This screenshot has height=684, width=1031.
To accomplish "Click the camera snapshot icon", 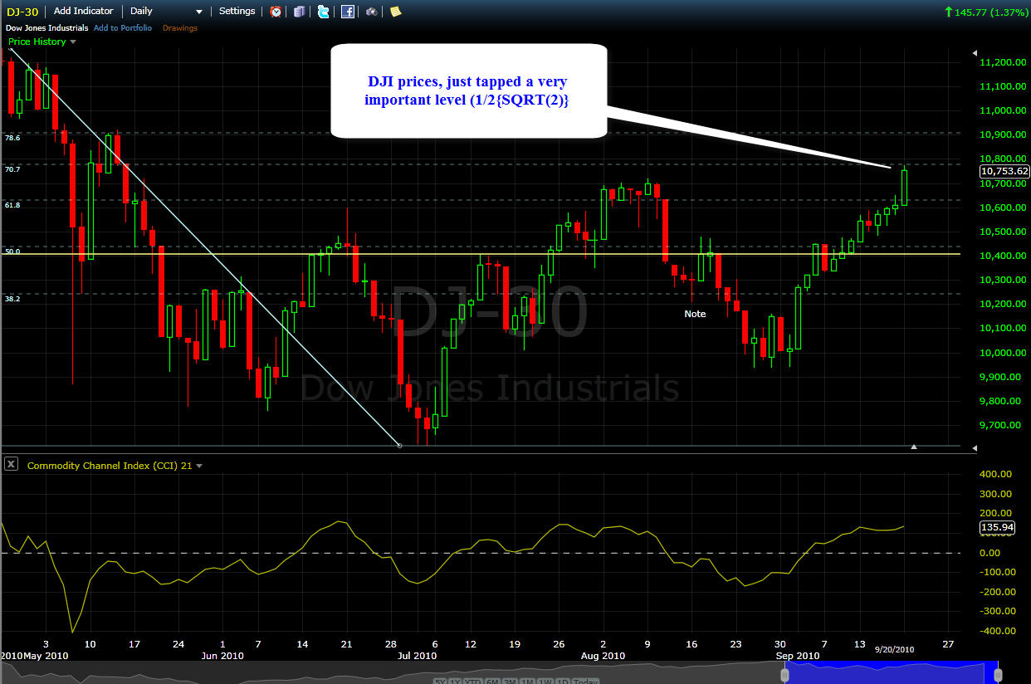I will pyautogui.click(x=372, y=12).
